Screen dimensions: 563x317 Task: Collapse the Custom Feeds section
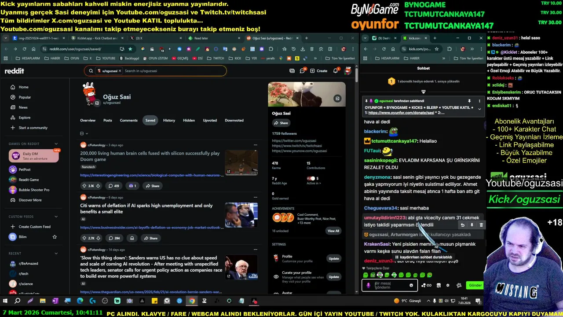click(x=56, y=216)
